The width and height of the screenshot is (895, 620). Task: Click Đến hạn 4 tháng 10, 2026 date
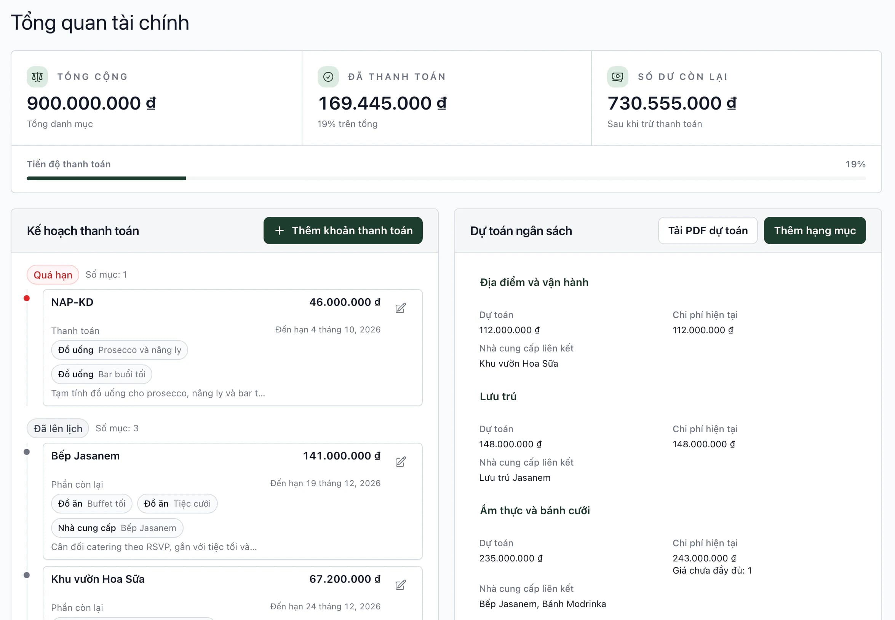pos(328,330)
